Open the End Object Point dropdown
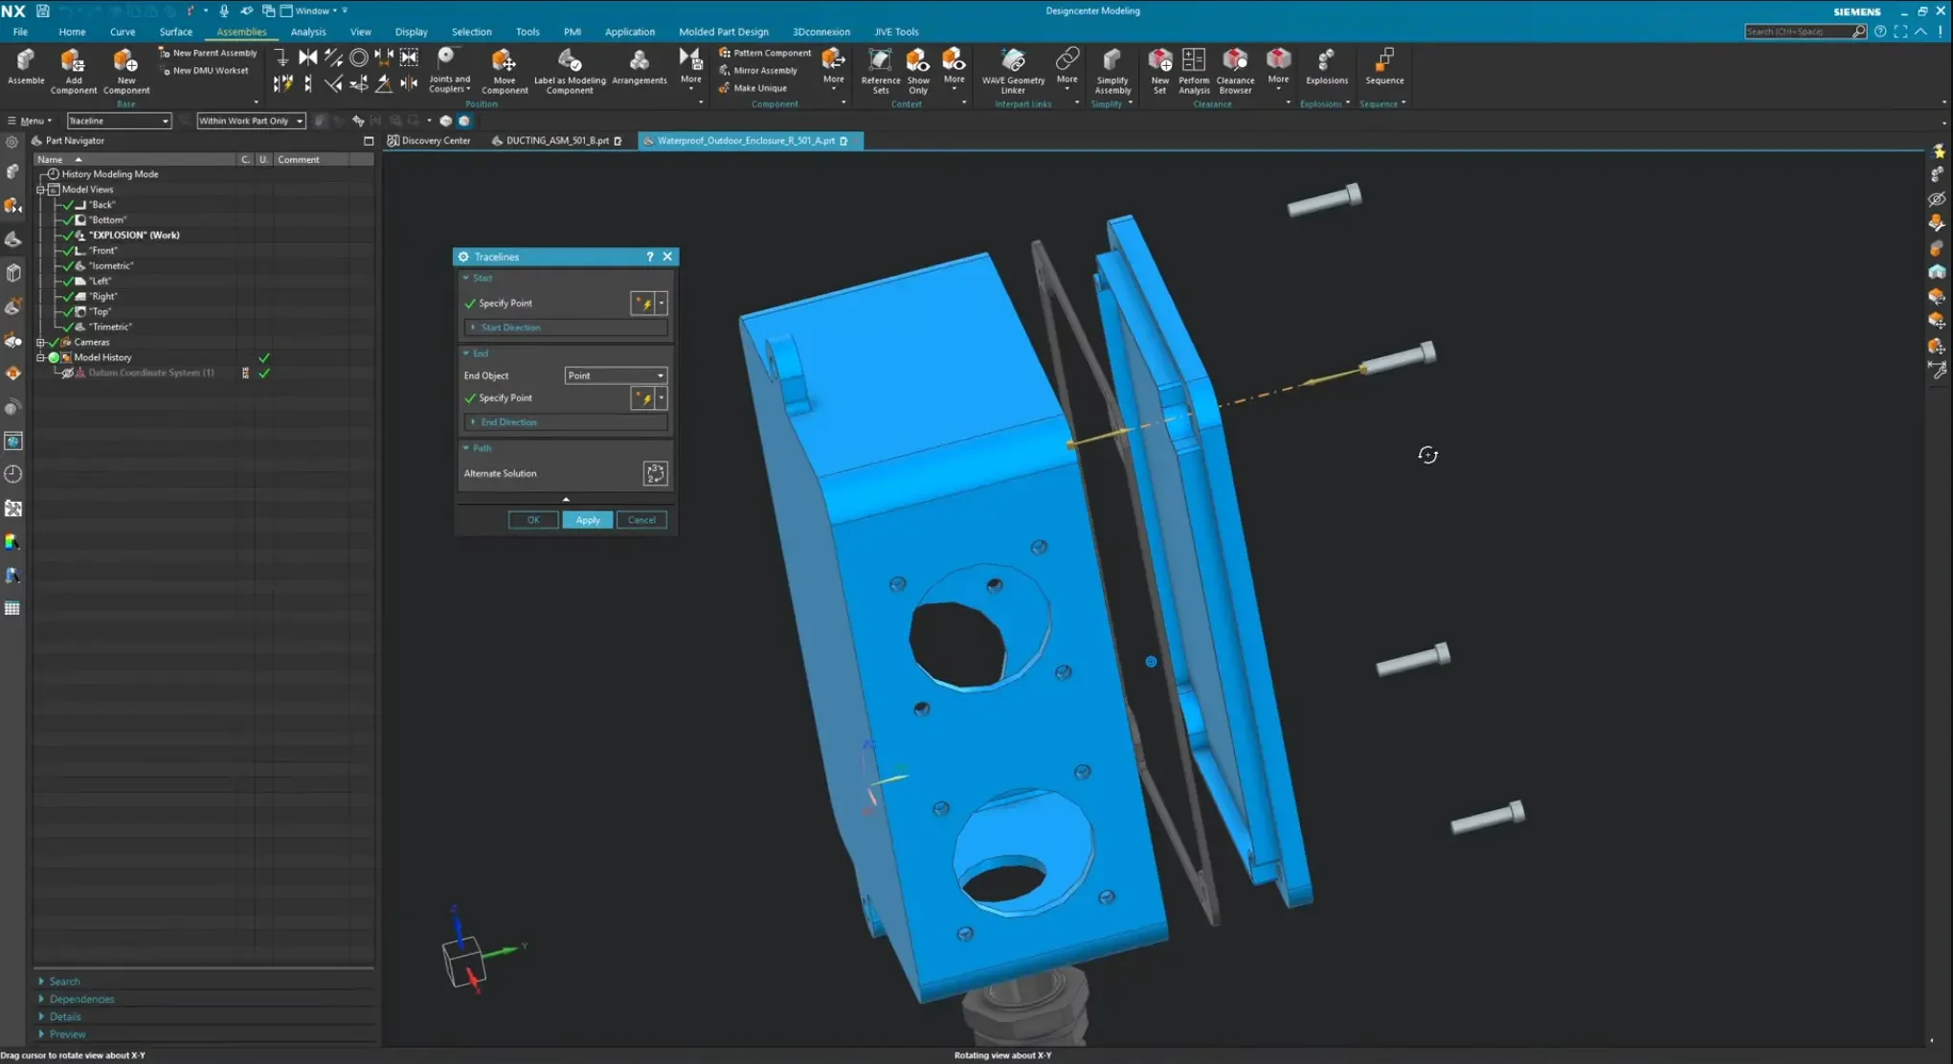This screenshot has height=1064, width=1953. [616, 375]
